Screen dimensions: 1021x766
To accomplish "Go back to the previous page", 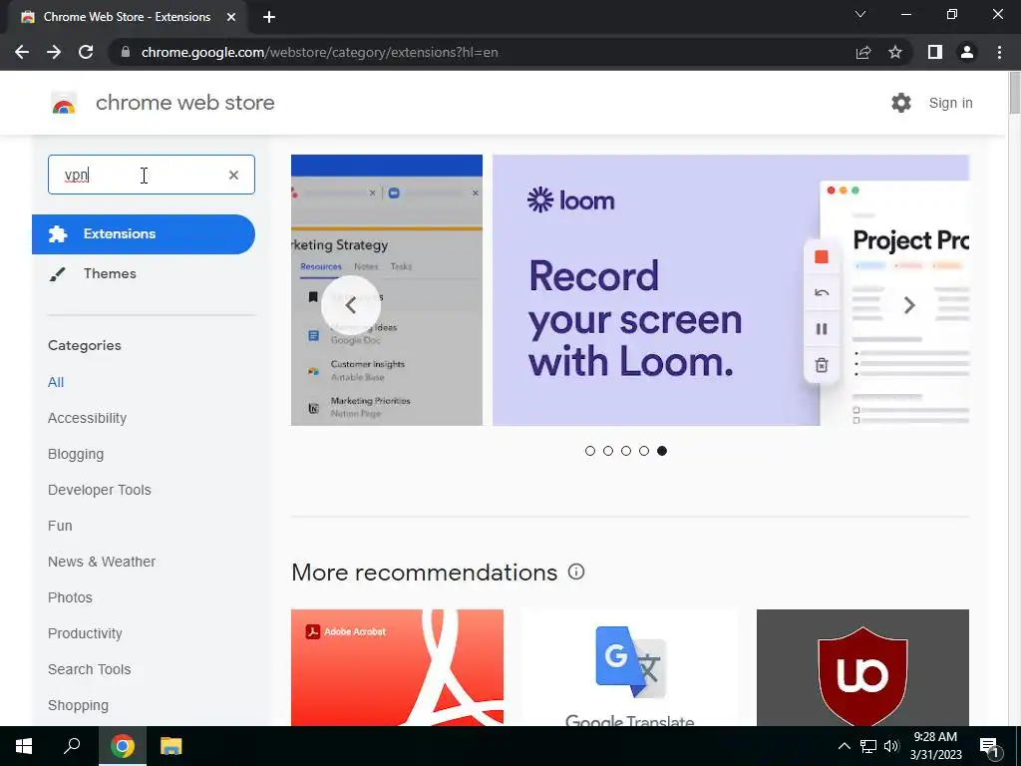I will 22,52.
